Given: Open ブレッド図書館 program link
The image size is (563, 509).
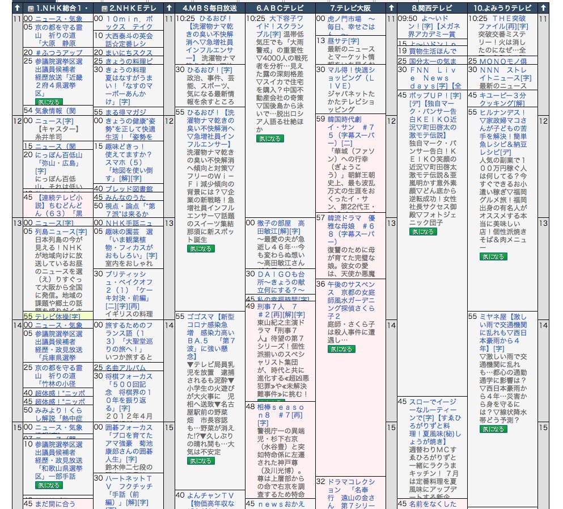Looking at the screenshot, I should 129,188.
